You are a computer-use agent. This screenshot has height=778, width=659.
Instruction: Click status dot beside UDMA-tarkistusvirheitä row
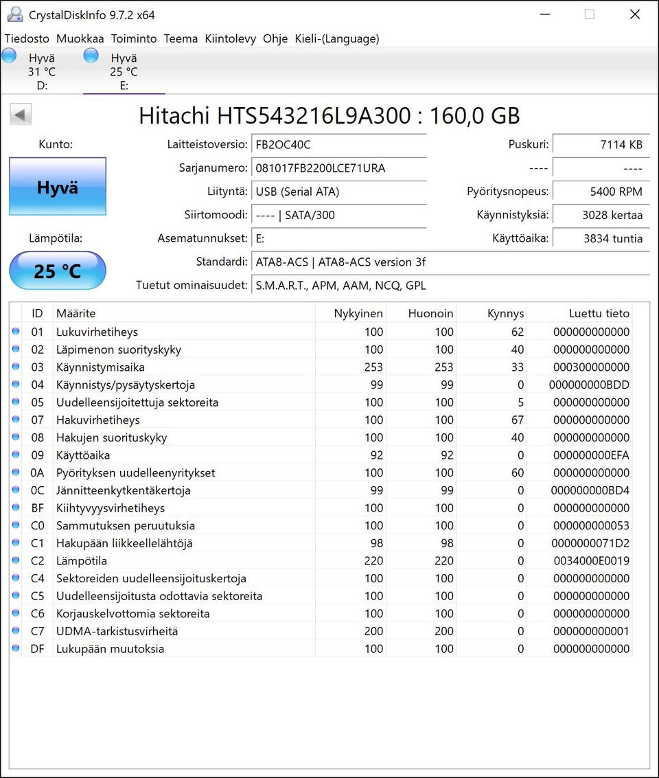[16, 631]
